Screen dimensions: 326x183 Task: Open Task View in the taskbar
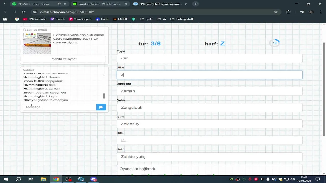coord(31,179)
